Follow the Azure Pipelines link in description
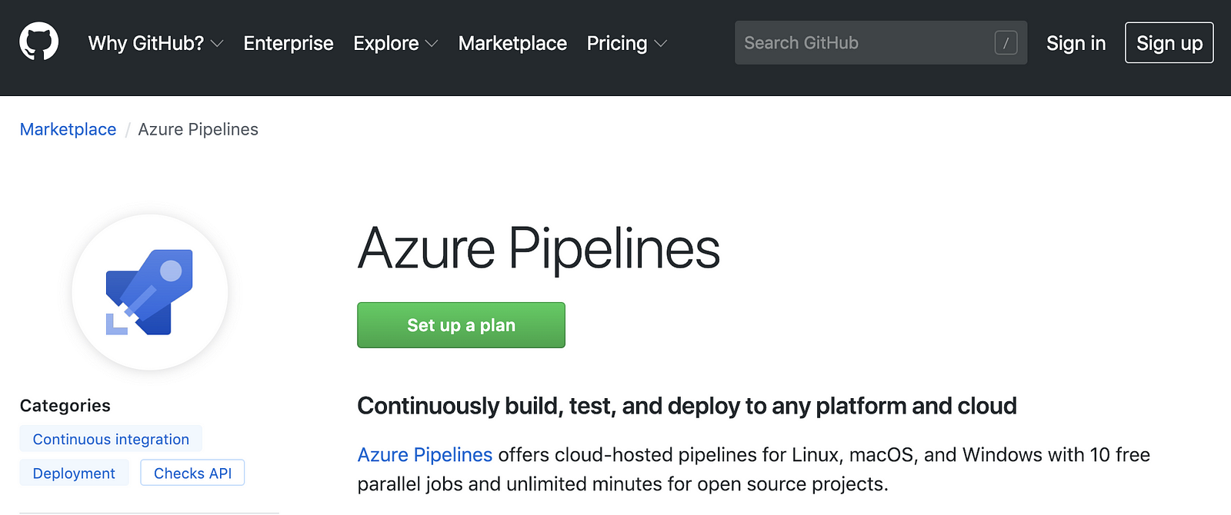Viewport: 1231px width, 515px height. [x=425, y=455]
